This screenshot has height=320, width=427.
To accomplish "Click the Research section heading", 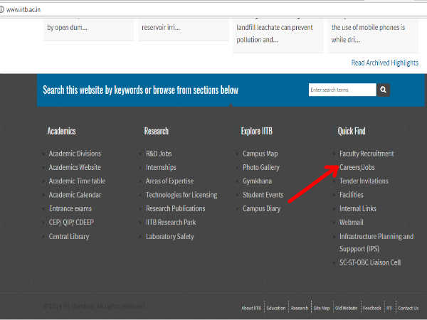I will 157,131.
